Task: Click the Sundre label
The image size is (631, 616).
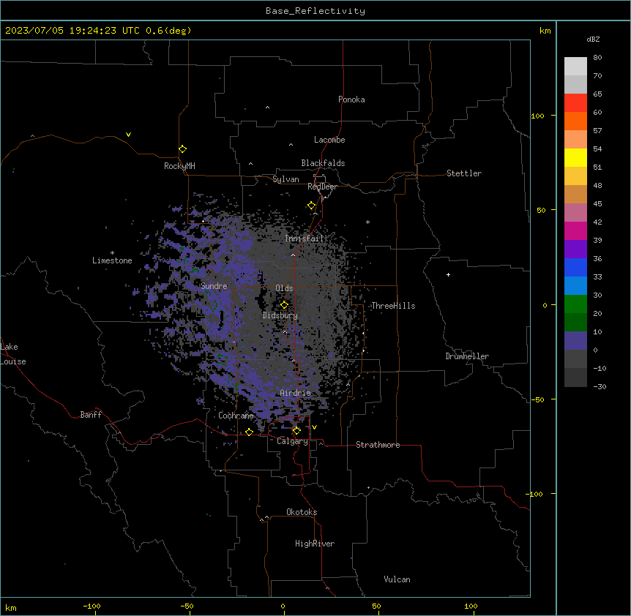Action: [x=214, y=286]
